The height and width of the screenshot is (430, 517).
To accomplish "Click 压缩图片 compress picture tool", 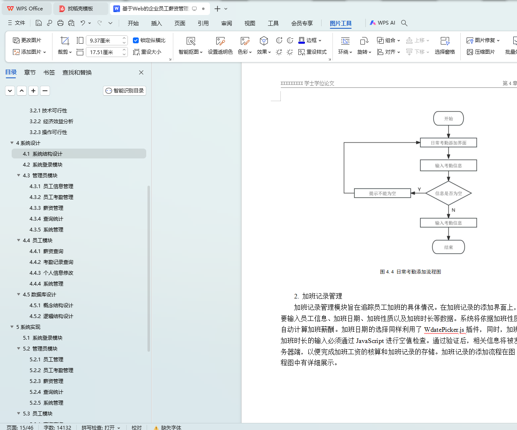I will point(481,52).
